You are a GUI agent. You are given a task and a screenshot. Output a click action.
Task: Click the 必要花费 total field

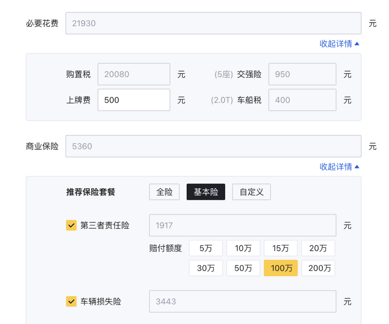point(213,23)
